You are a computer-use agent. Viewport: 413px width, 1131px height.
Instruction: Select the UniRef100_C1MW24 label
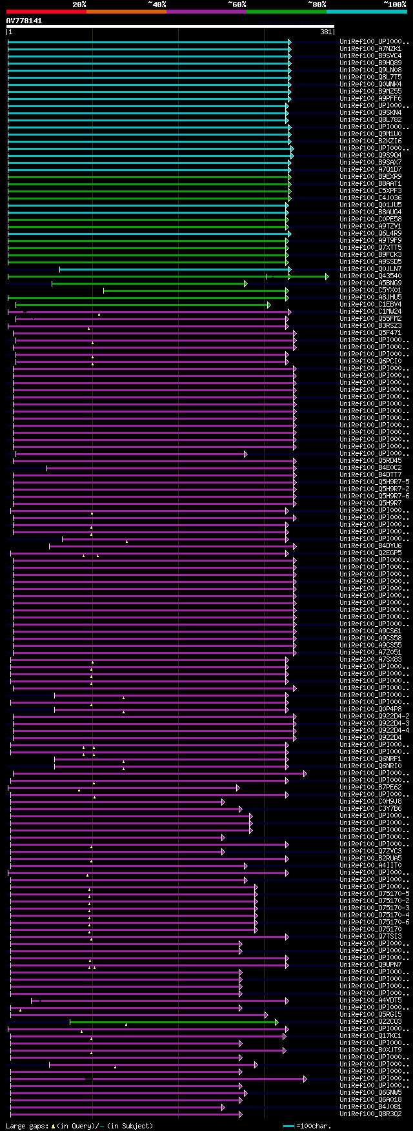tap(370, 311)
